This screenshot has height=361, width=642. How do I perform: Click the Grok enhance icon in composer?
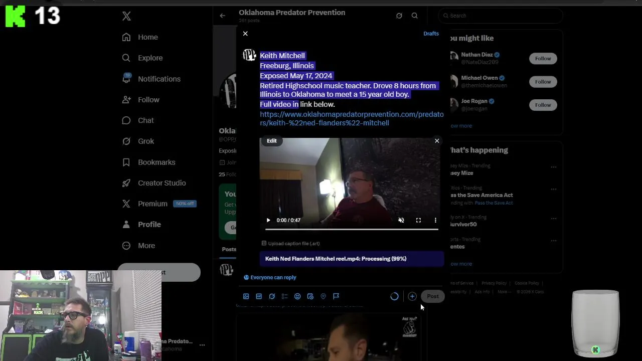point(272,296)
